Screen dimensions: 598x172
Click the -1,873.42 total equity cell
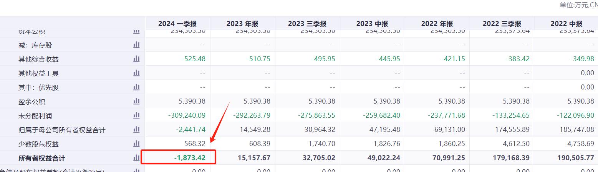[189, 158]
